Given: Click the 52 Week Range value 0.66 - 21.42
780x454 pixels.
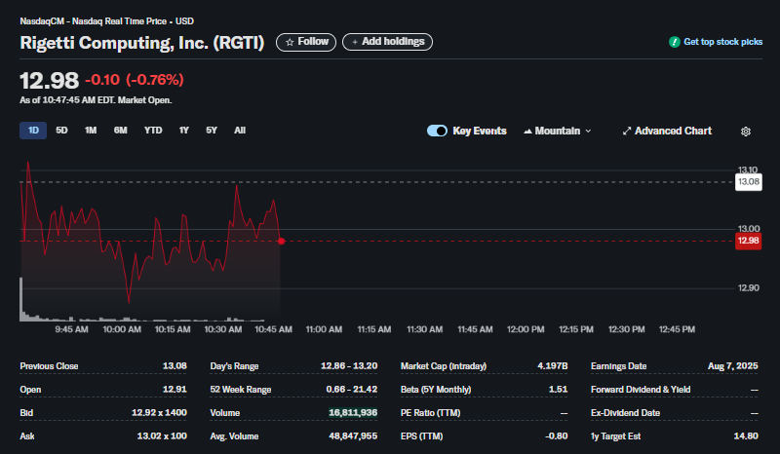Looking at the screenshot, I should tap(352, 390).
